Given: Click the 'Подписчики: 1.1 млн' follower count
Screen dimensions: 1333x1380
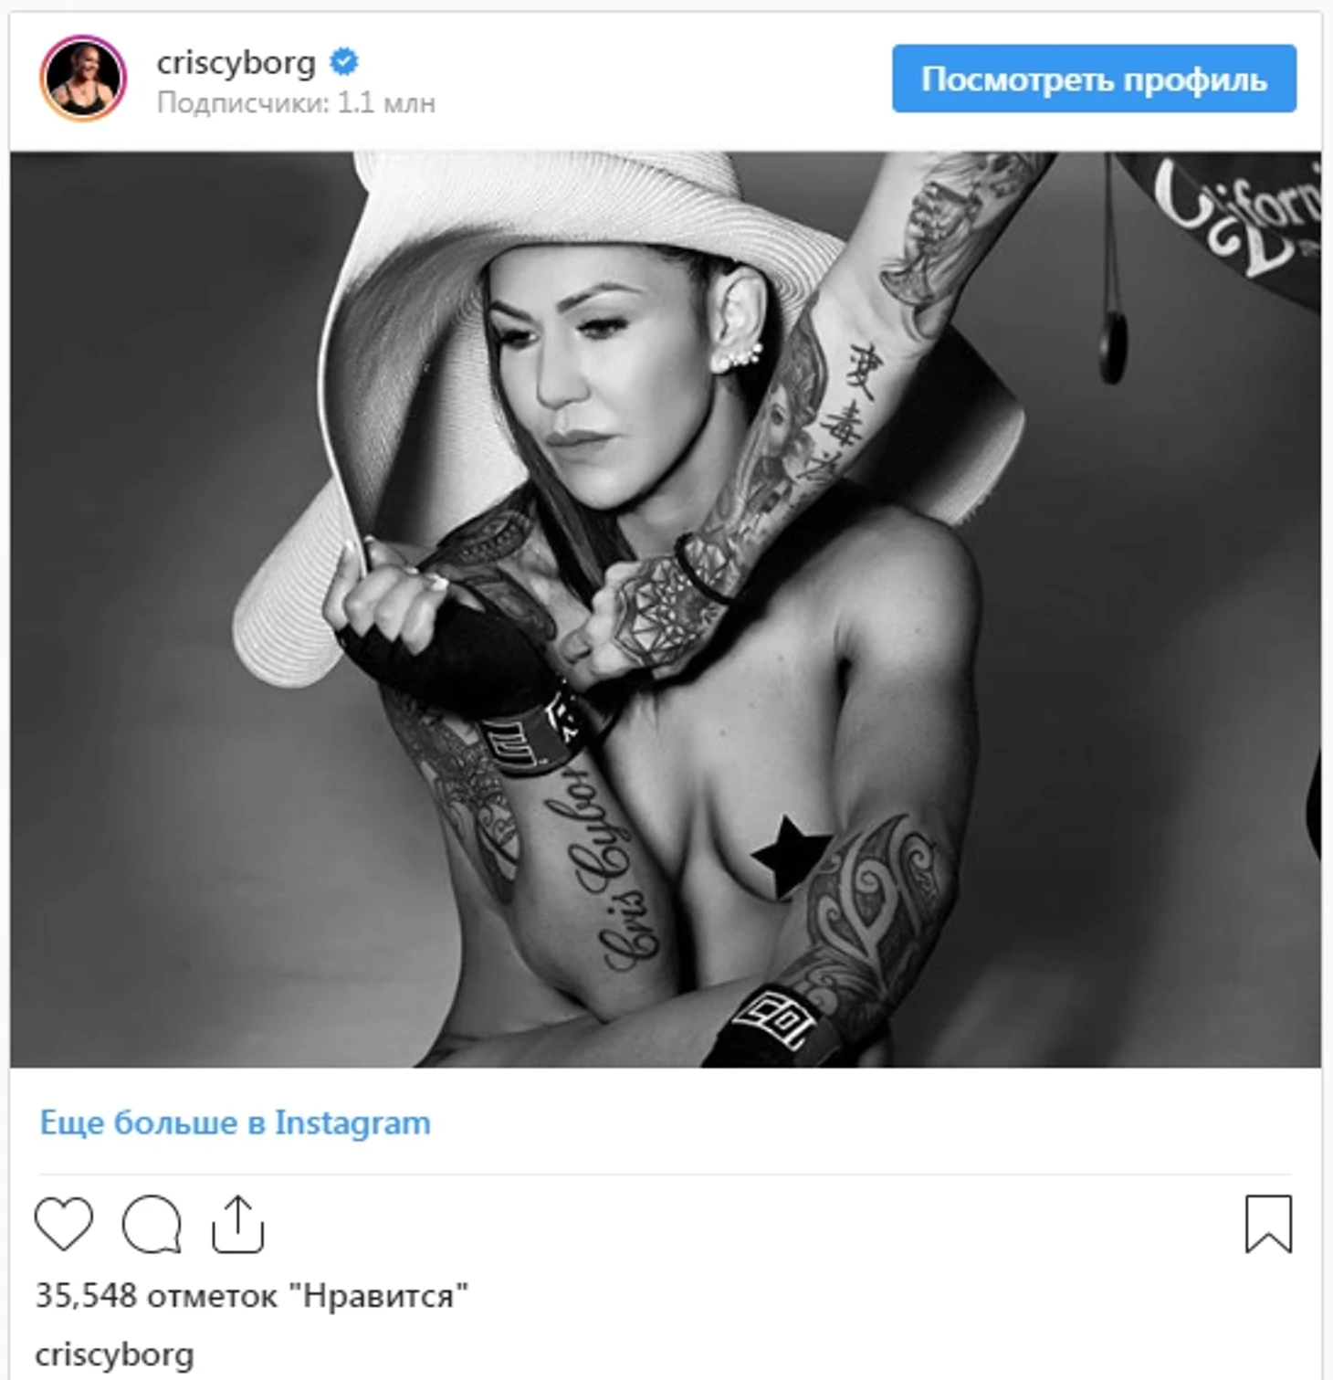Looking at the screenshot, I should pos(296,103).
